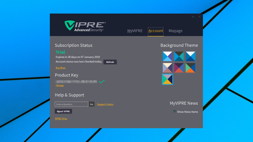The image size is (253, 142).
Task: Click the green Trial status text
Action: 60,52
